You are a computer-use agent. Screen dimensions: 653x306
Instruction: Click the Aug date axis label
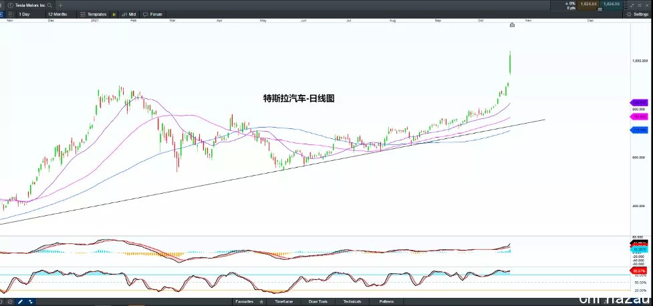pyautogui.click(x=392, y=20)
